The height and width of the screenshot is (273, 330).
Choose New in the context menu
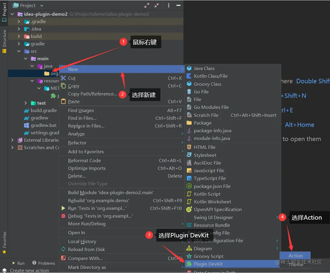click(x=122, y=69)
